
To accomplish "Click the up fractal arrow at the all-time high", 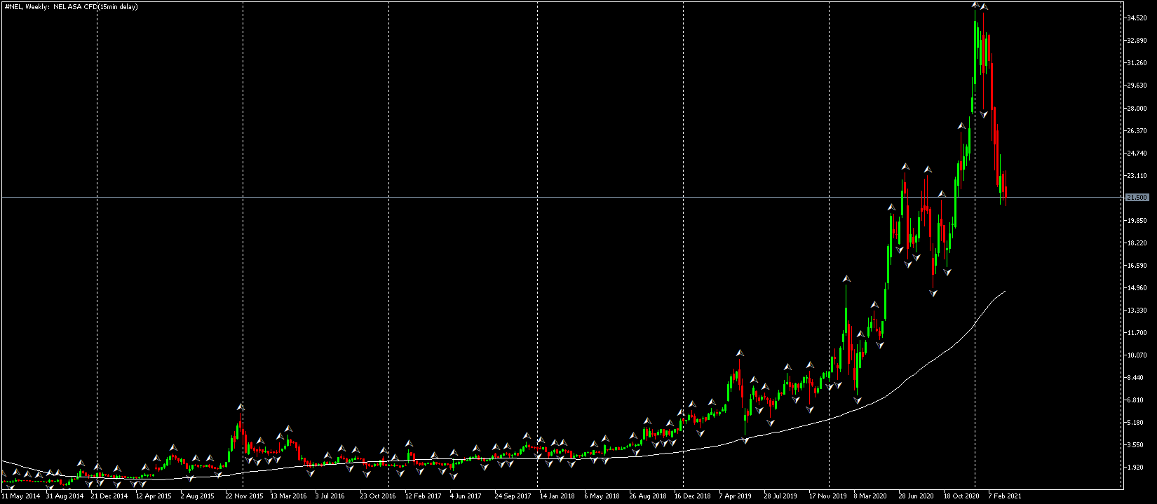I will tap(975, 5).
